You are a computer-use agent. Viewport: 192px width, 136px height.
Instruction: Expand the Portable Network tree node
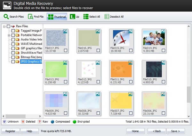[x=9, y=35]
